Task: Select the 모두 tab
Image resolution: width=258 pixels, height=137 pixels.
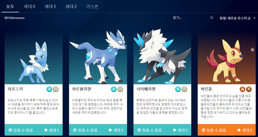Action: coord(10,7)
